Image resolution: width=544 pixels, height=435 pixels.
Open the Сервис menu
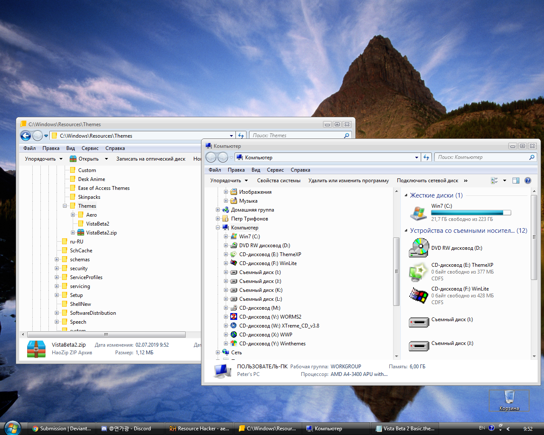pyautogui.click(x=275, y=169)
